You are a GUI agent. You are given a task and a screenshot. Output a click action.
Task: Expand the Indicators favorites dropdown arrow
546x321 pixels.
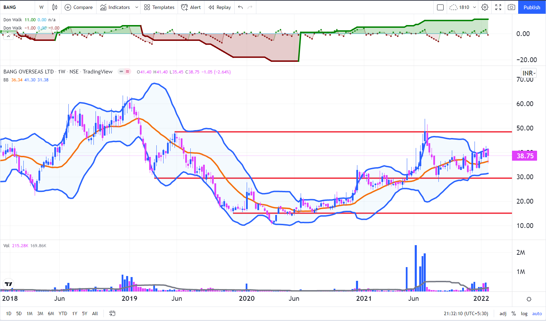[x=137, y=7]
